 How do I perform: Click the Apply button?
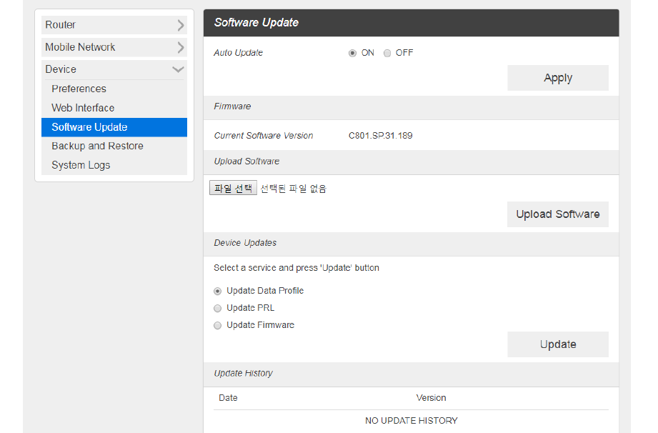[x=558, y=78]
